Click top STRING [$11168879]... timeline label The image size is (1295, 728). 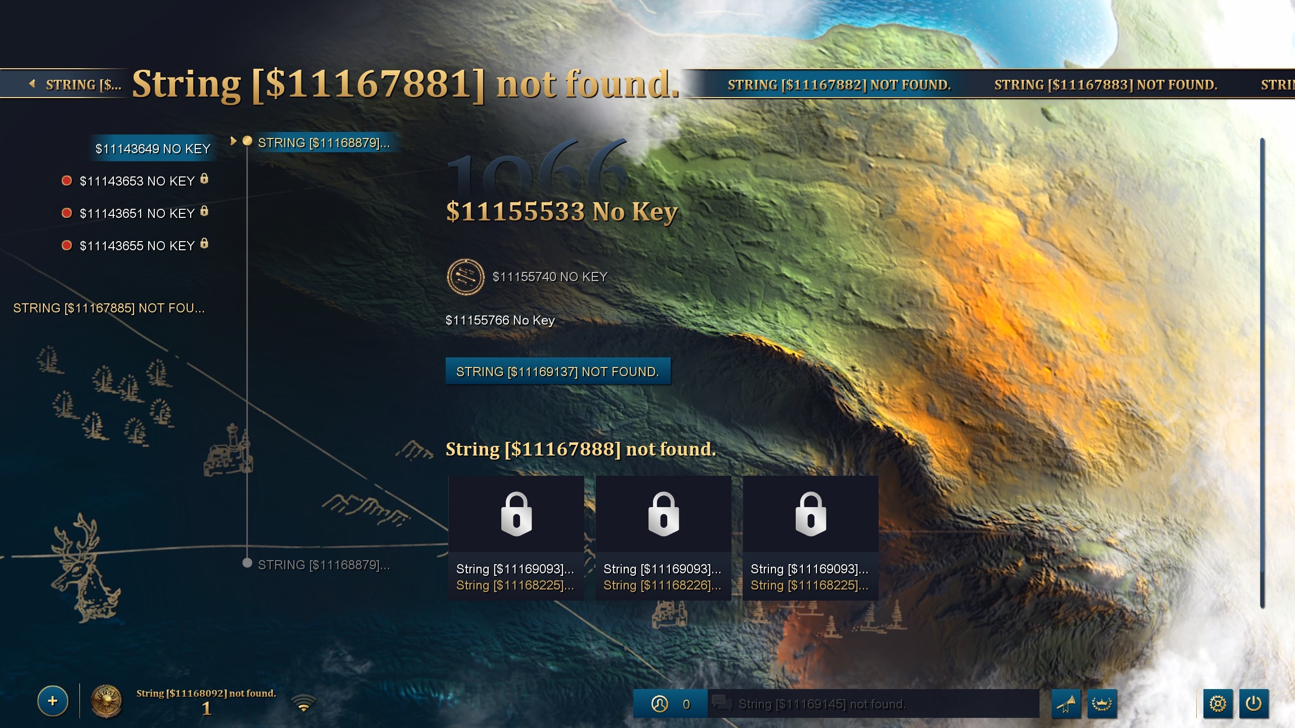coord(324,143)
